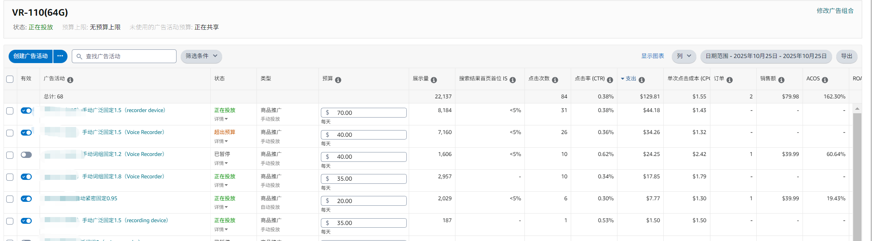Open the 列 columns dropdown
This screenshot has width=872, height=241.
pos(684,56)
